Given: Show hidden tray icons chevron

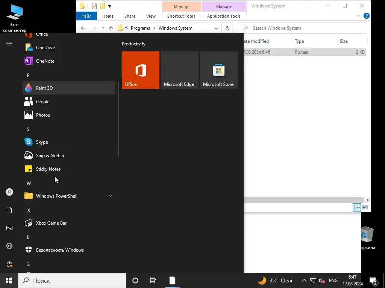Looking at the screenshot, I should pyautogui.click(x=304, y=280).
